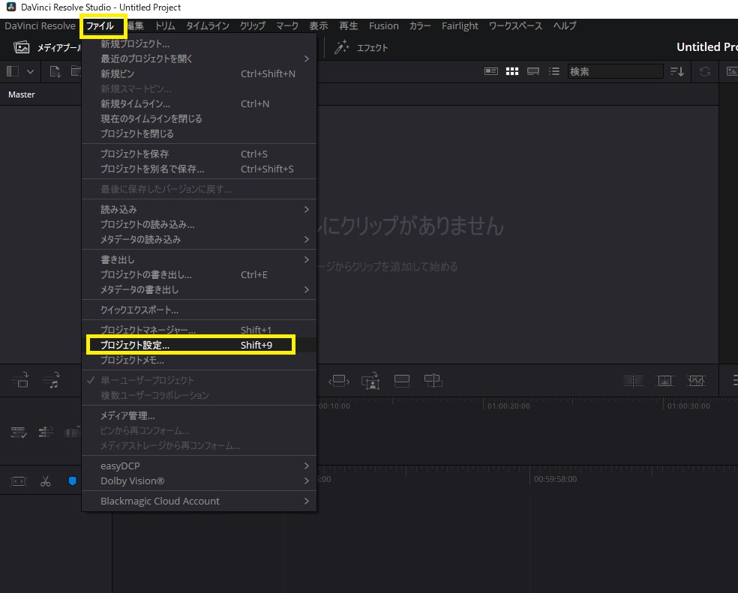The width and height of the screenshot is (738, 593).
Task: Open the Fusion menu
Action: pyautogui.click(x=383, y=26)
